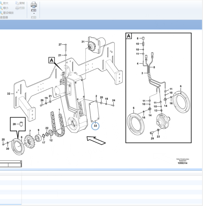Select part number 1 chain callout
This screenshot has width=203, height=206.
pos(59,110)
